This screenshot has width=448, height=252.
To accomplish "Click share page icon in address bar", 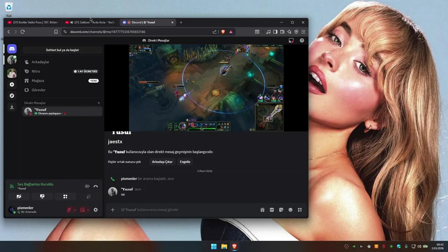I will coord(215,32).
